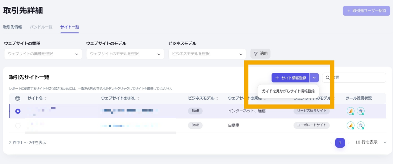This screenshot has width=393, height=164.
Task: Click Search Console icon for the 自動車 row
Action: point(361,125)
